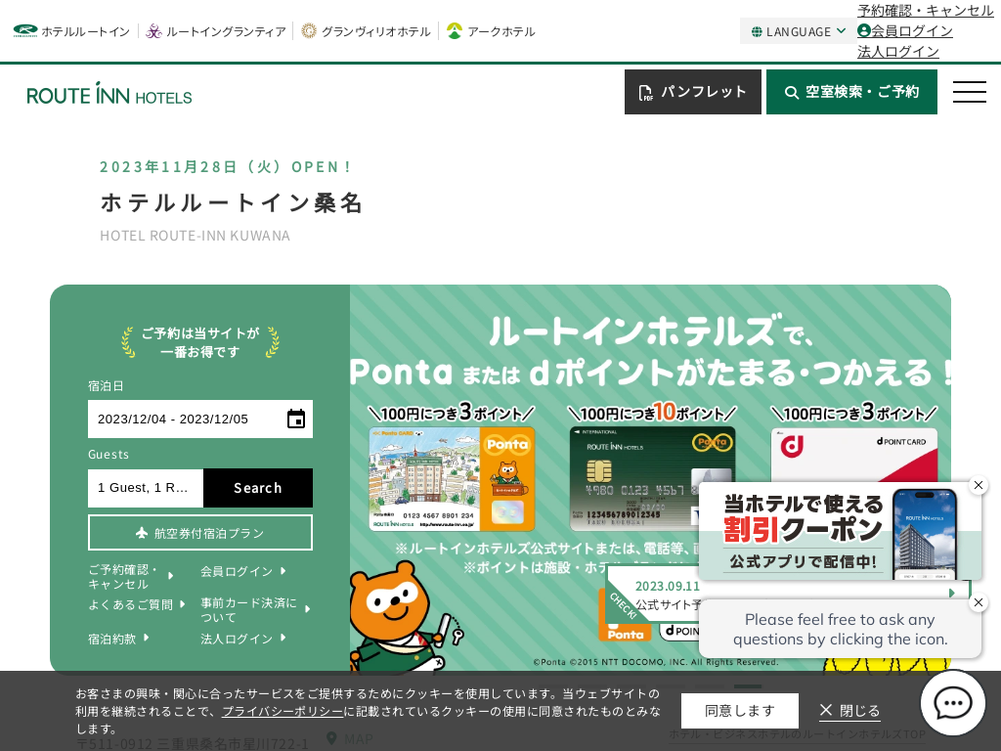Click the Hotel Route-Inn brand logo icon
The width and height of the screenshot is (1001, 751).
(x=25, y=30)
